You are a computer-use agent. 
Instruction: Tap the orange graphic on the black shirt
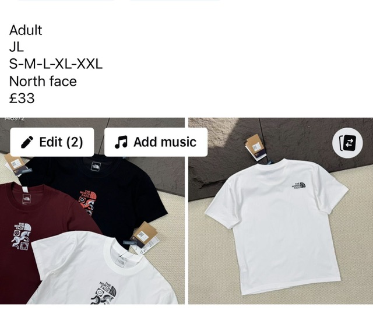(88, 202)
